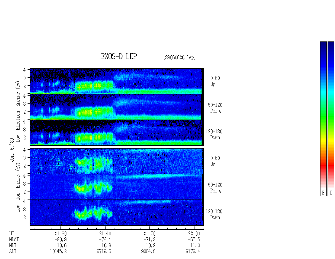Click the E label under the color bar

(x=323, y=193)
